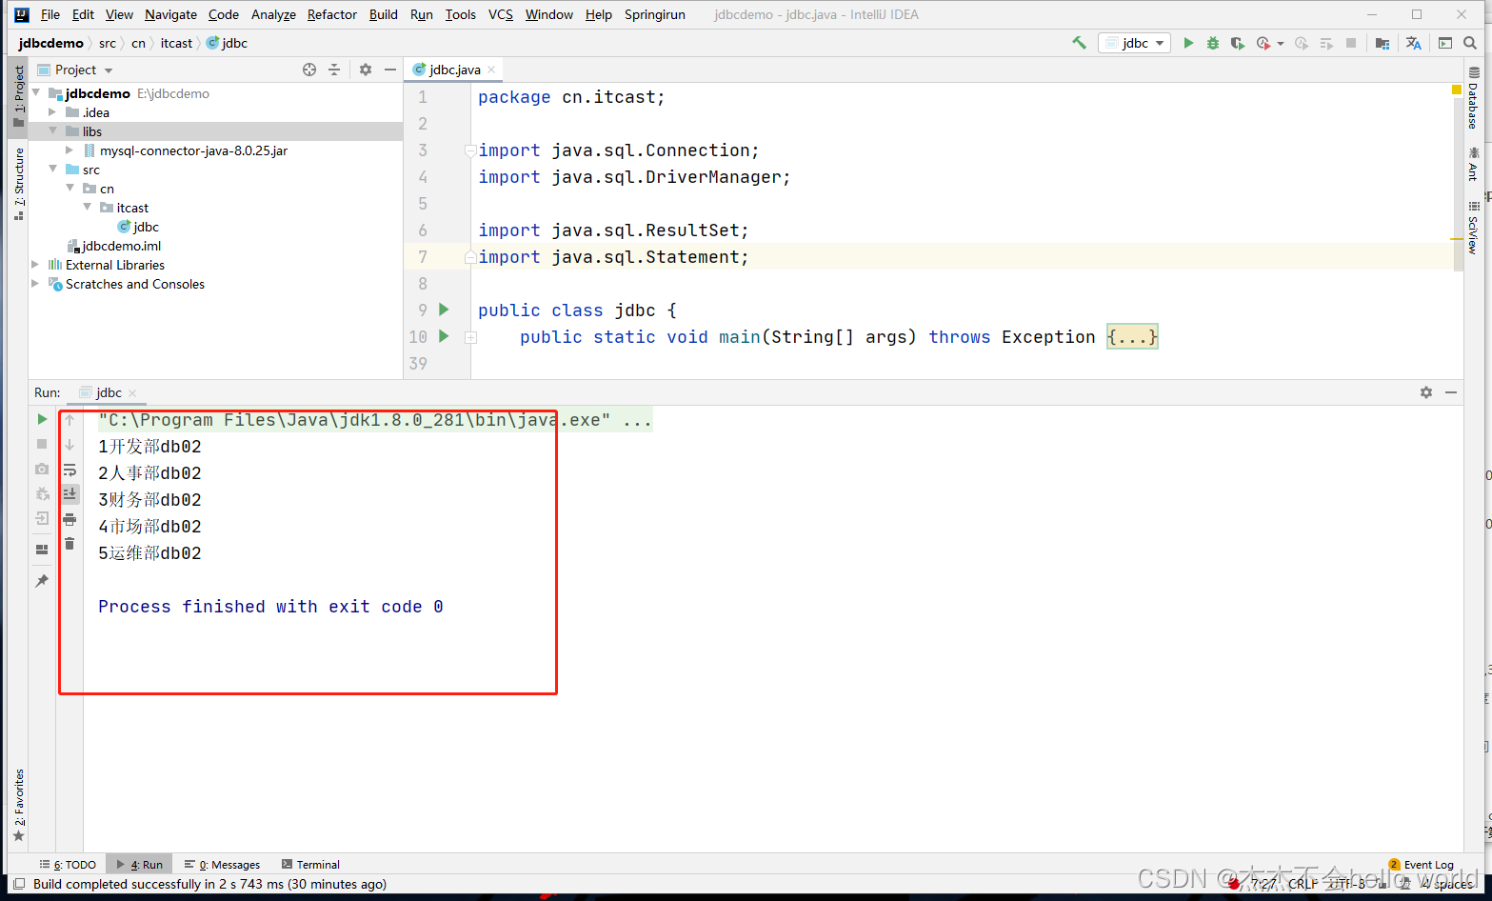Open Run panel gear settings
The image size is (1492, 901).
(1426, 392)
